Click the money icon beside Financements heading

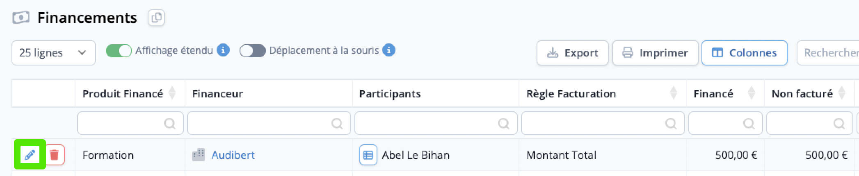[21, 18]
